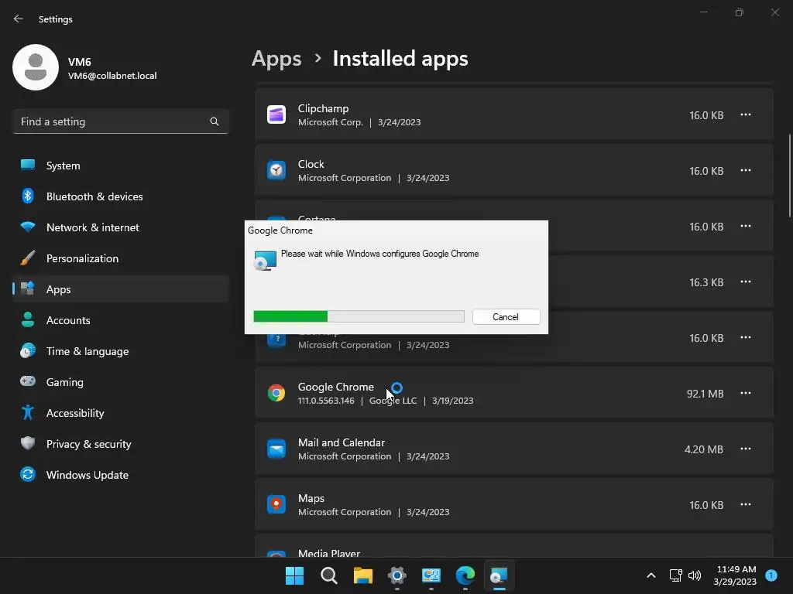Viewport: 793px width, 594px height.
Task: Open Privacy & security settings
Action: pyautogui.click(x=120, y=444)
